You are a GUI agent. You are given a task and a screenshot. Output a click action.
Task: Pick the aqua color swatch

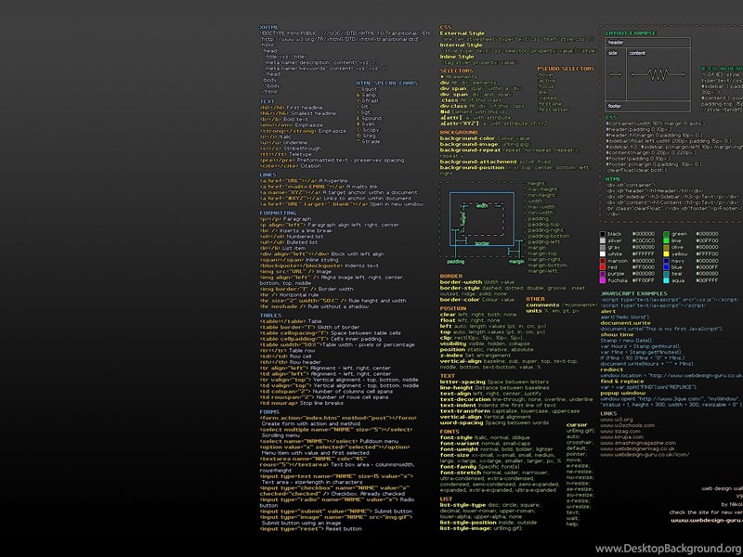tap(666, 280)
